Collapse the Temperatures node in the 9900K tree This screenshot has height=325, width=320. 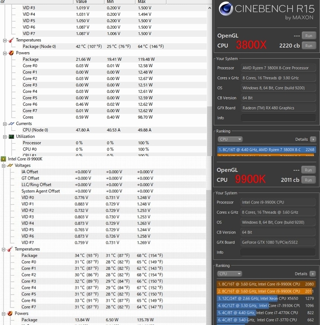(3, 249)
